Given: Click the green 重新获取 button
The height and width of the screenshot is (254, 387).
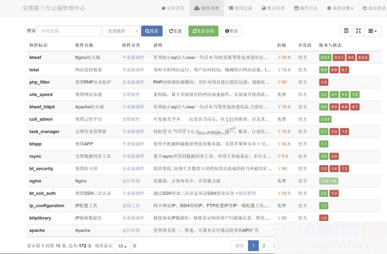Looking at the screenshot, I should point(203,31).
